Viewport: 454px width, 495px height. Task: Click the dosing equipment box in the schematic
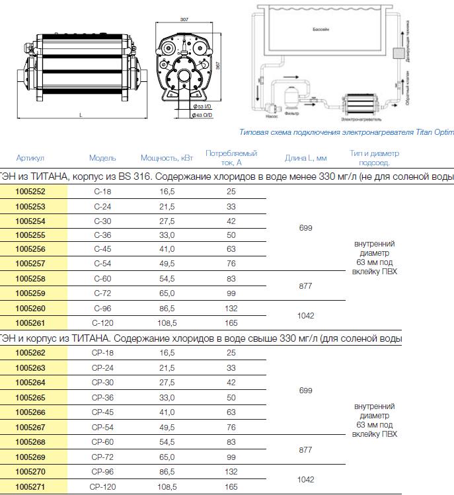tap(398, 54)
